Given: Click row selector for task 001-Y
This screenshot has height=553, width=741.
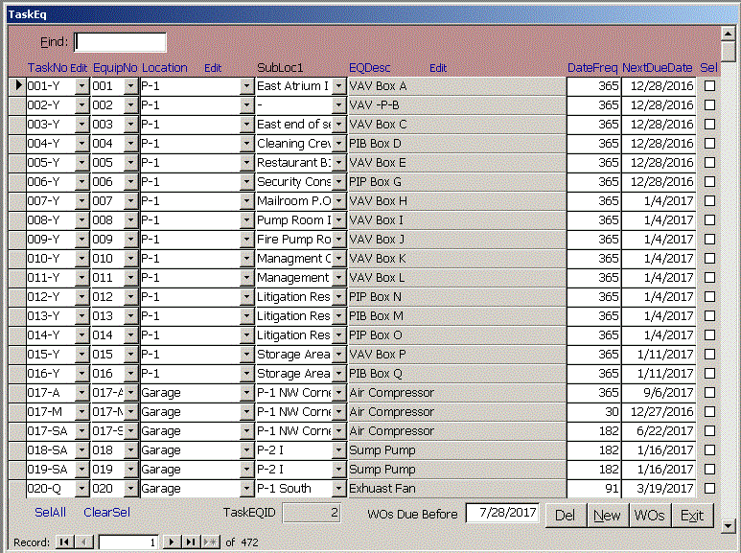Looking at the screenshot, I should (x=17, y=86).
